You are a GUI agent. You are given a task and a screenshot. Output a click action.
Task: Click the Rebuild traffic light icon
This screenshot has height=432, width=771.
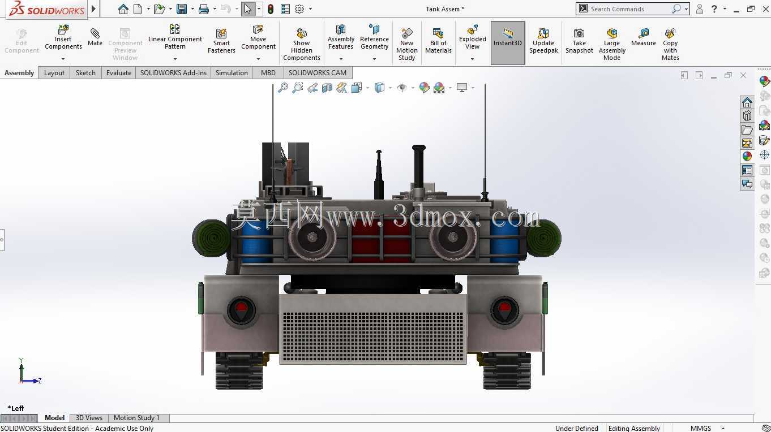point(271,9)
